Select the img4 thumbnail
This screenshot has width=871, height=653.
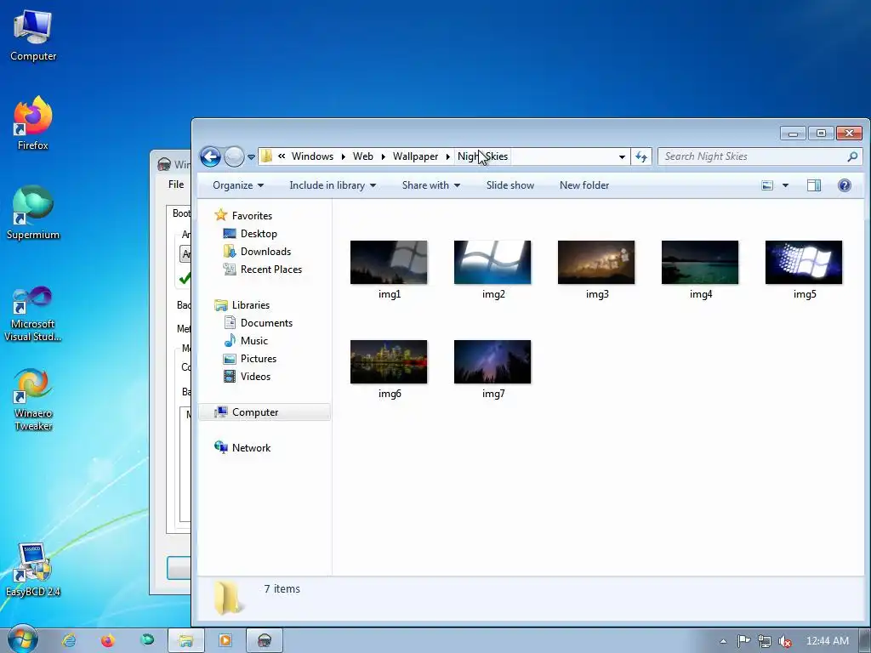pyautogui.click(x=700, y=262)
